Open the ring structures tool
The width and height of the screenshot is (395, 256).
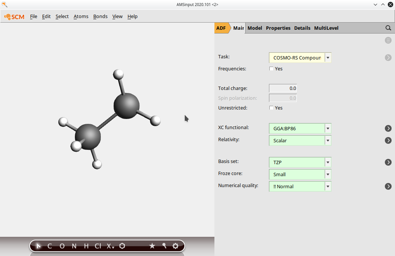[122, 246]
